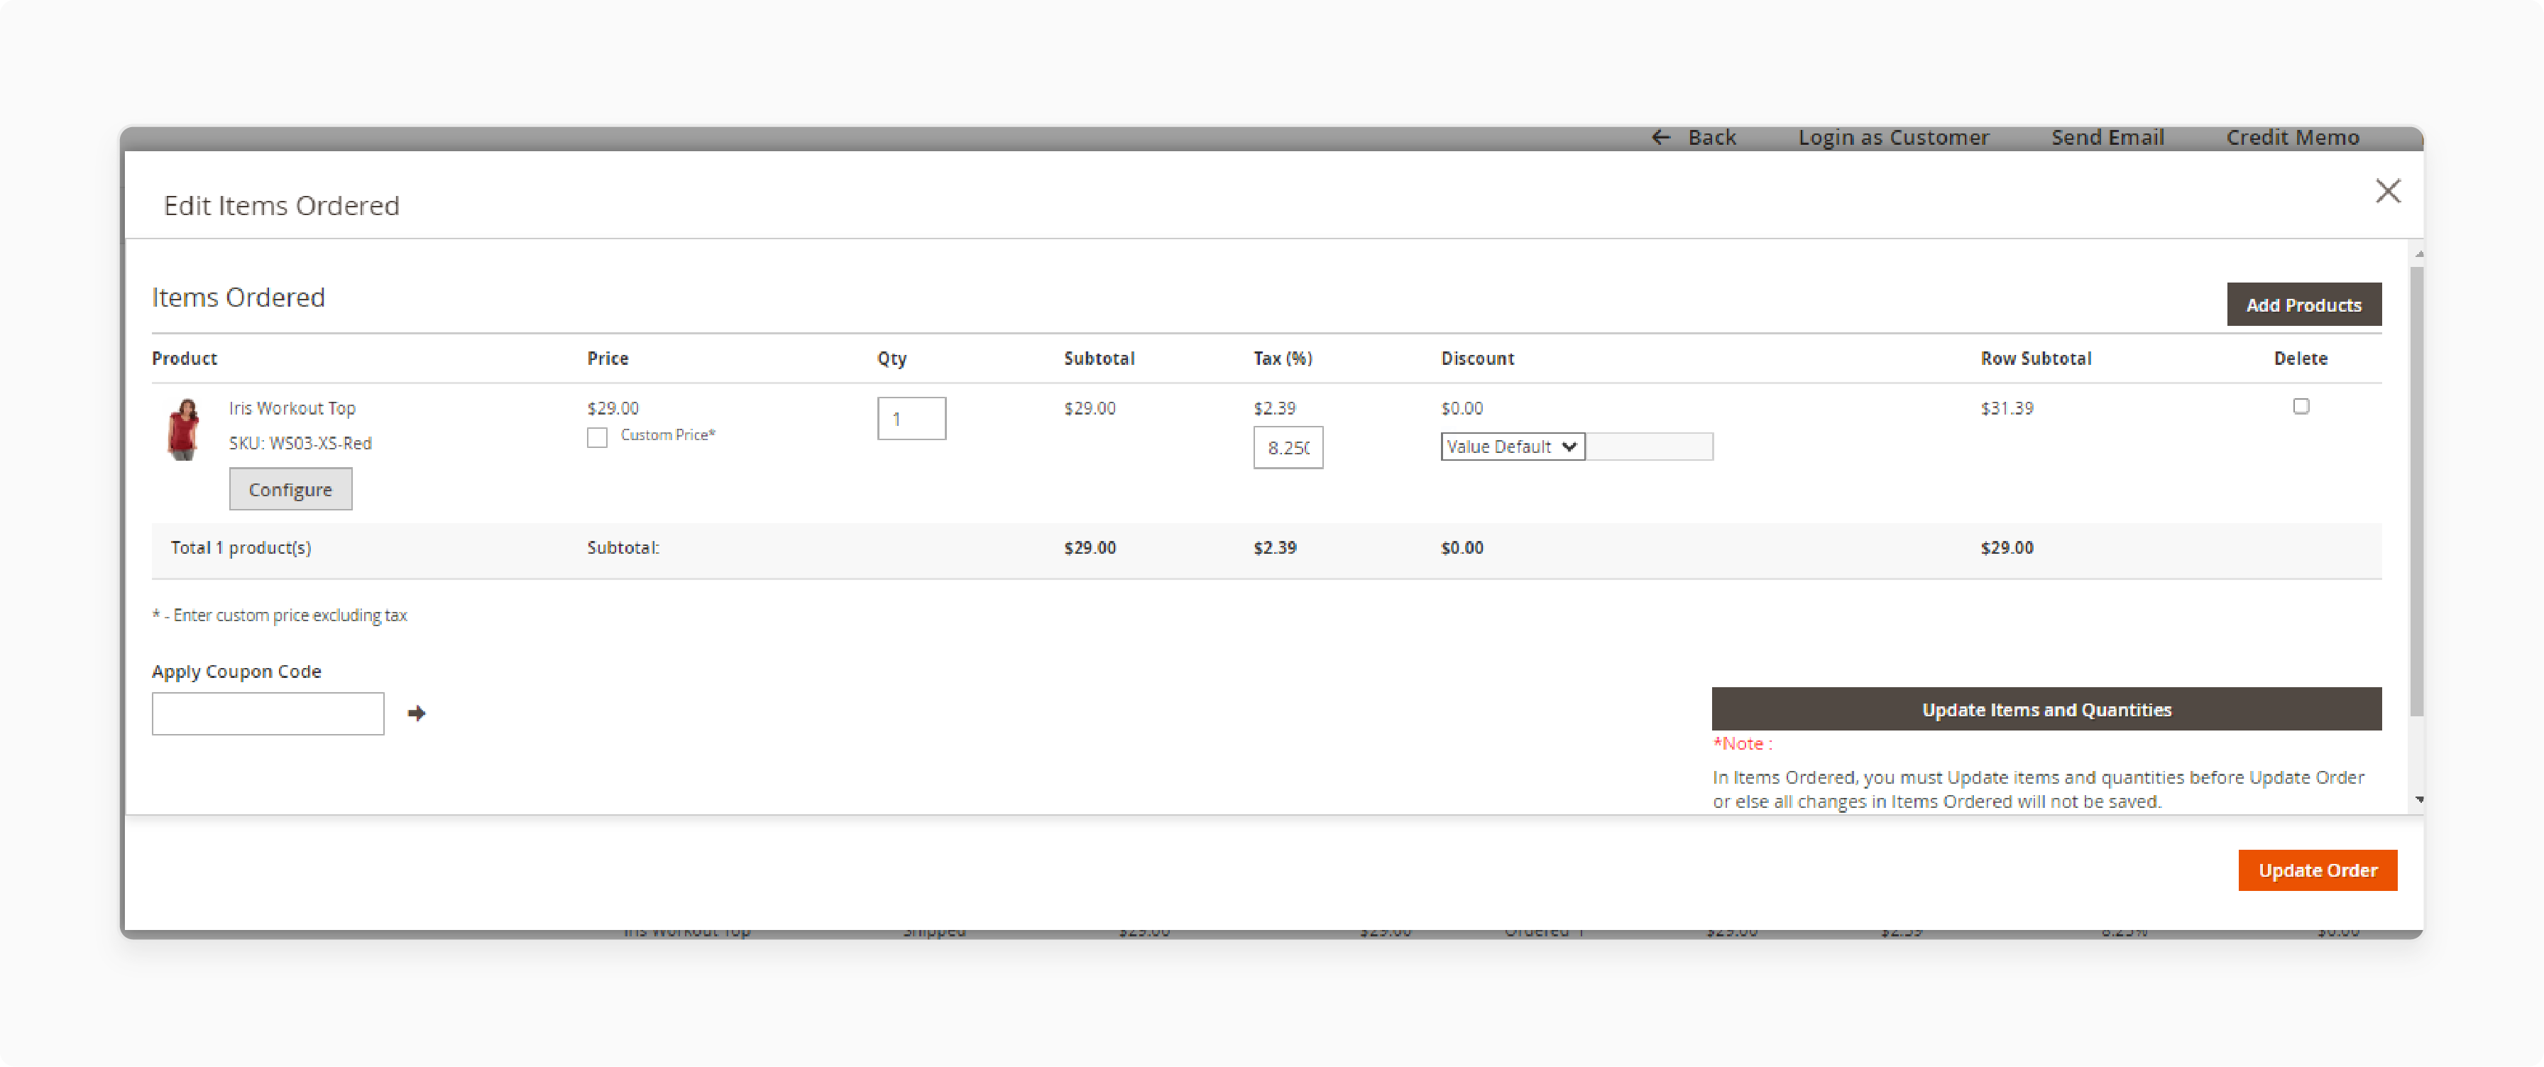The image size is (2544, 1067).
Task: Click the SKU: WS03-XS-Red text
Action: pos(300,444)
